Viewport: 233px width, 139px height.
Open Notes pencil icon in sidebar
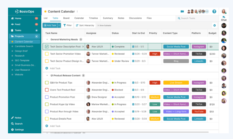[12, 118]
